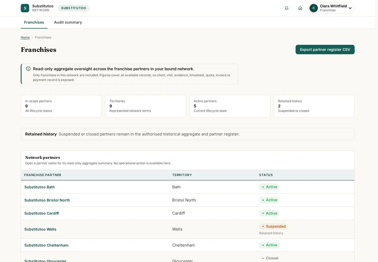Click the Closed status label
Image resolution: width=378 pixels, height=262 pixels.
(270, 258)
